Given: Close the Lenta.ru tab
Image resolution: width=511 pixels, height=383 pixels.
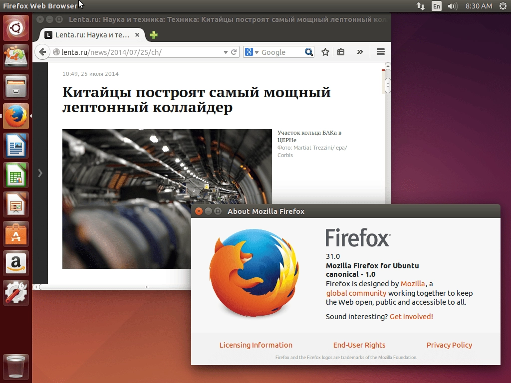Looking at the screenshot, I should point(137,34).
